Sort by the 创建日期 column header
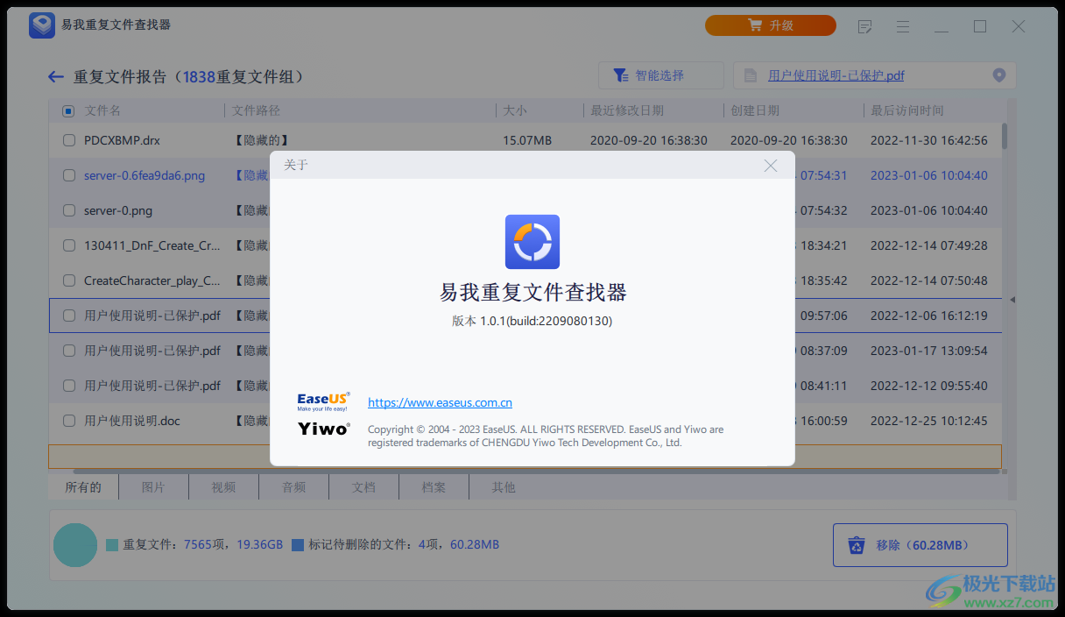 [x=755, y=111]
